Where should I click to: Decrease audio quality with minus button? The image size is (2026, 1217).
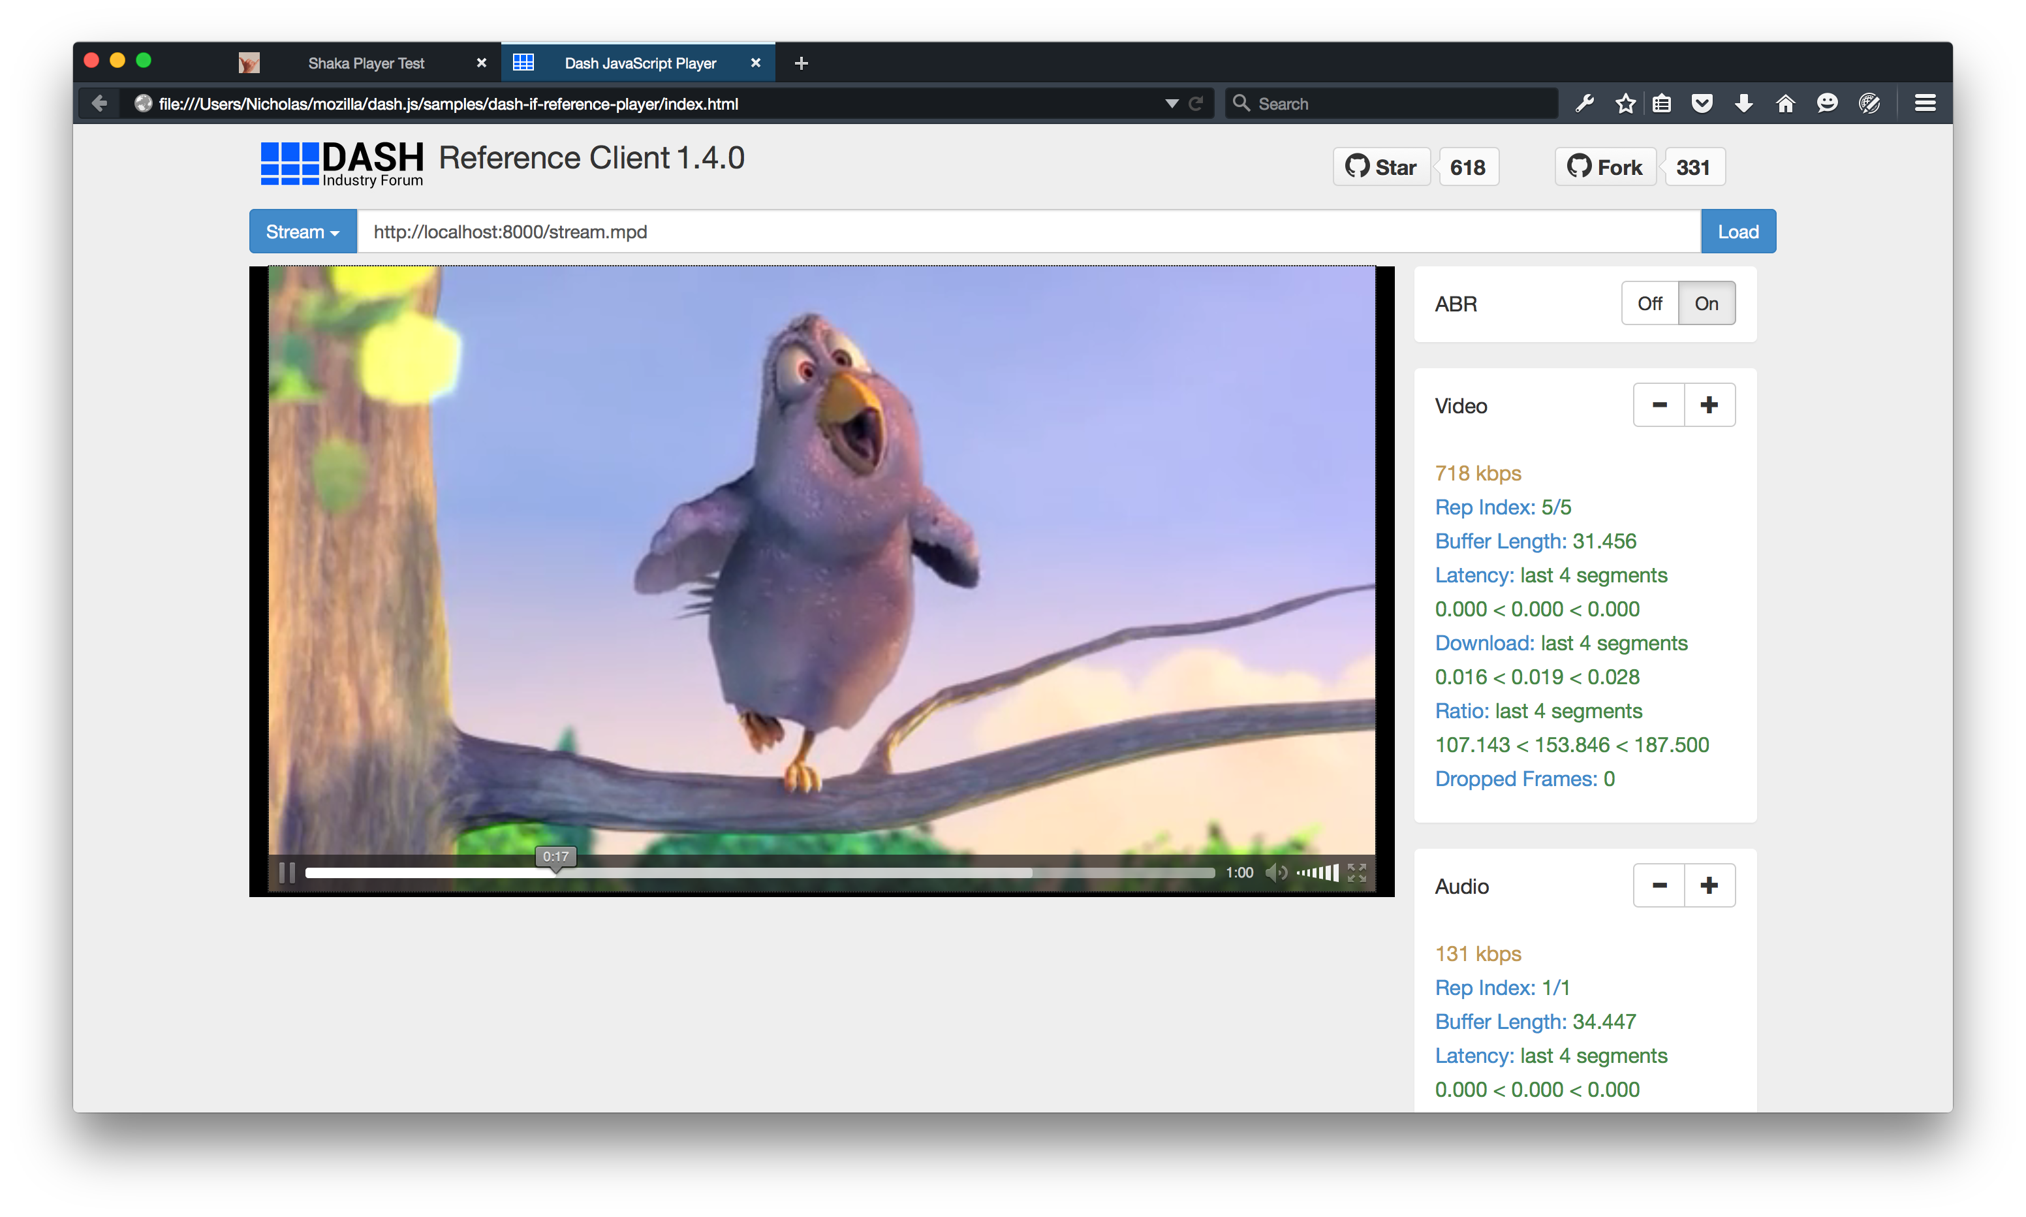coord(1659,886)
